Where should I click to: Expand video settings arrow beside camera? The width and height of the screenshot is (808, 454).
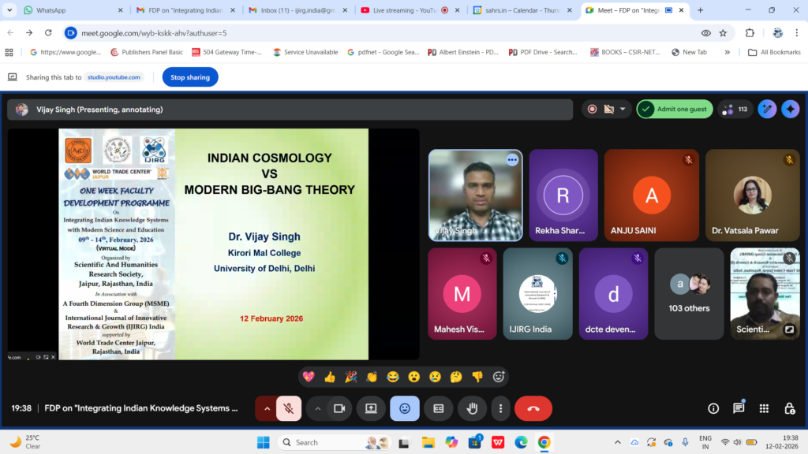pos(318,408)
